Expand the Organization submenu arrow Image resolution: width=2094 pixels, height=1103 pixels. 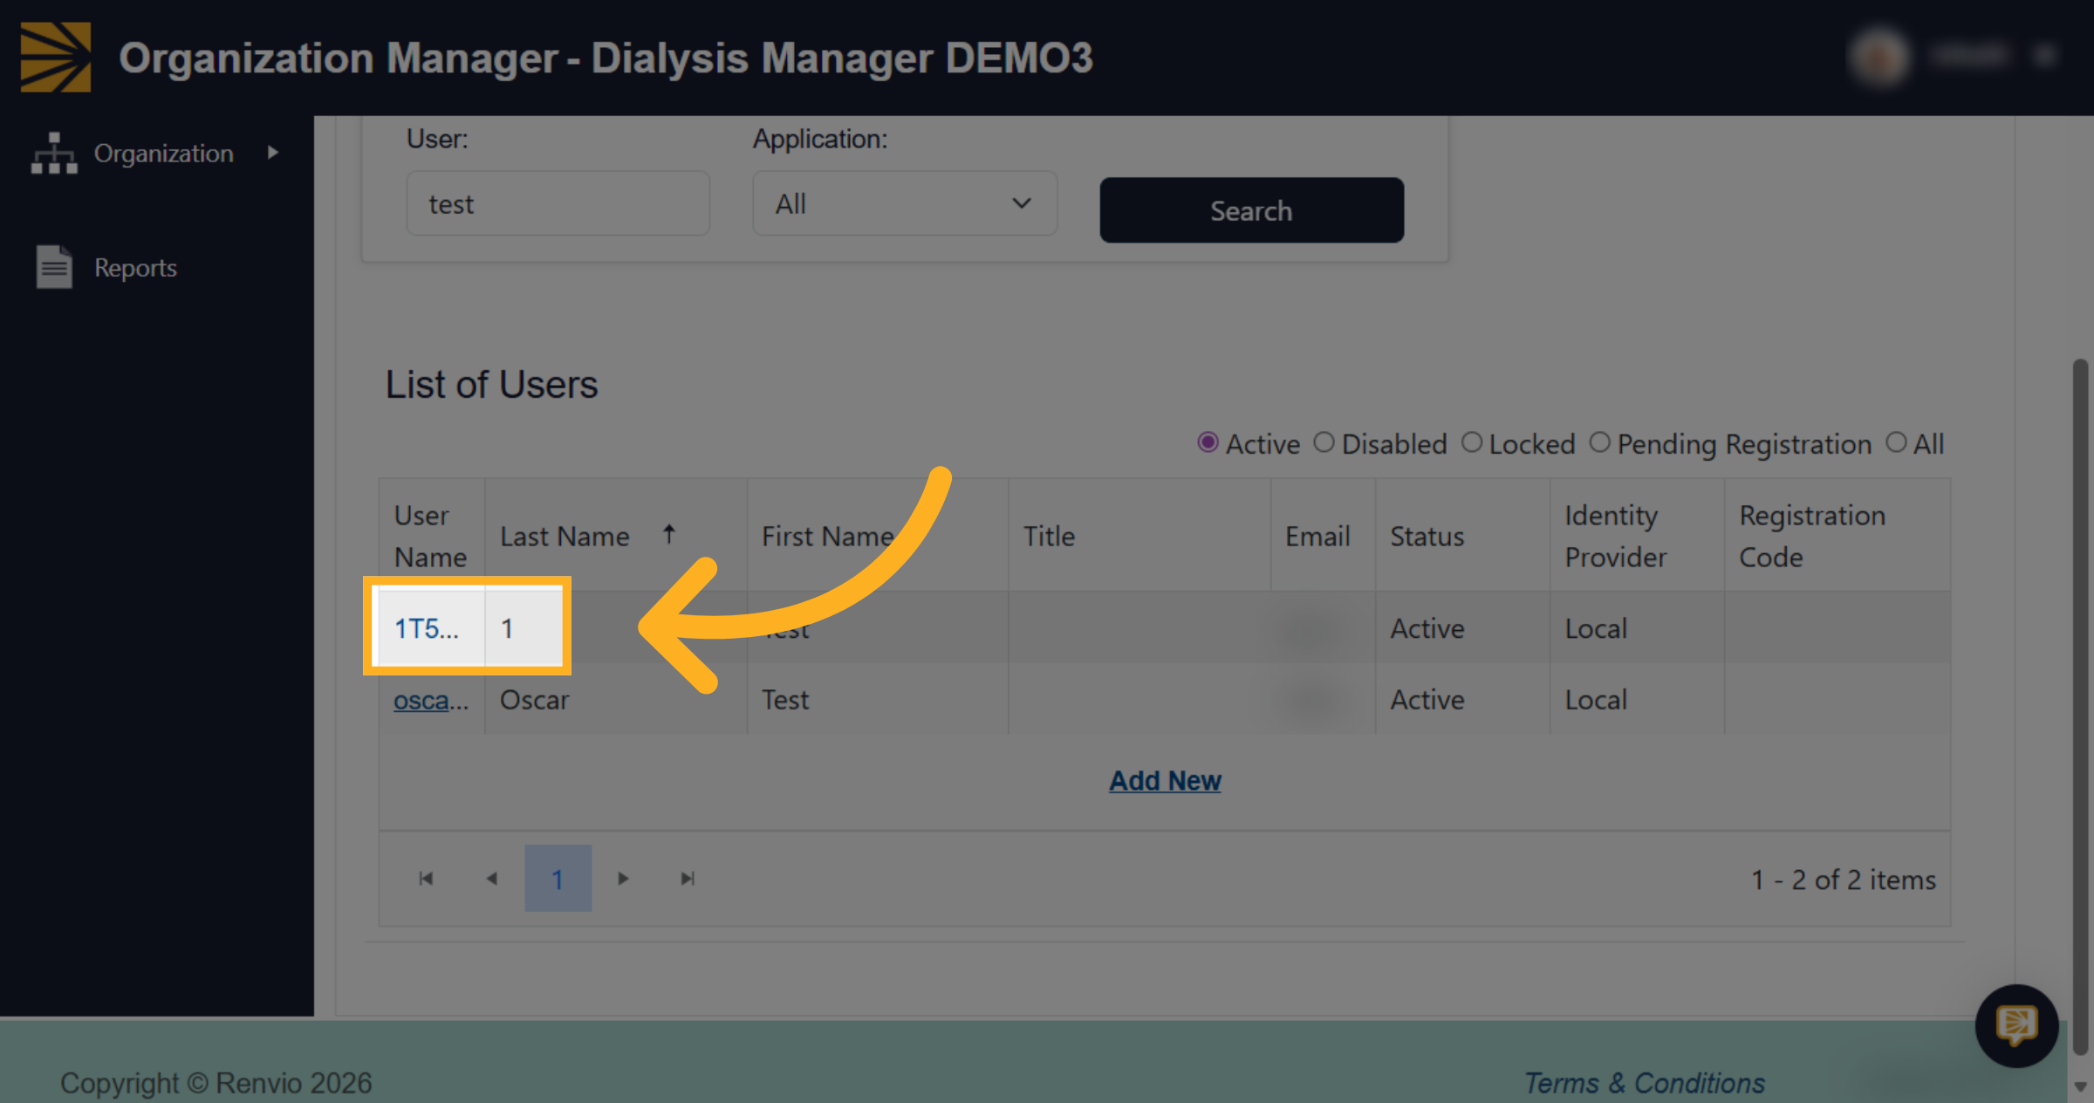pos(272,153)
